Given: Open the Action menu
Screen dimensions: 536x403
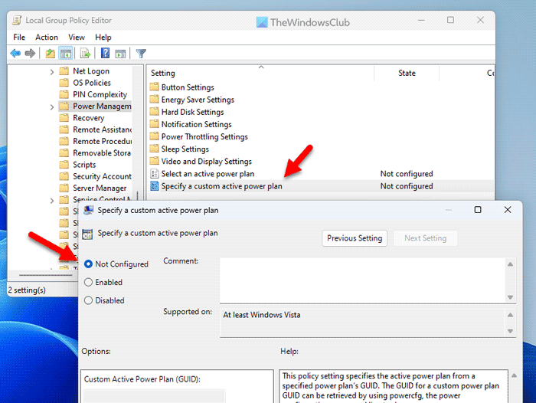Looking at the screenshot, I should (47, 37).
